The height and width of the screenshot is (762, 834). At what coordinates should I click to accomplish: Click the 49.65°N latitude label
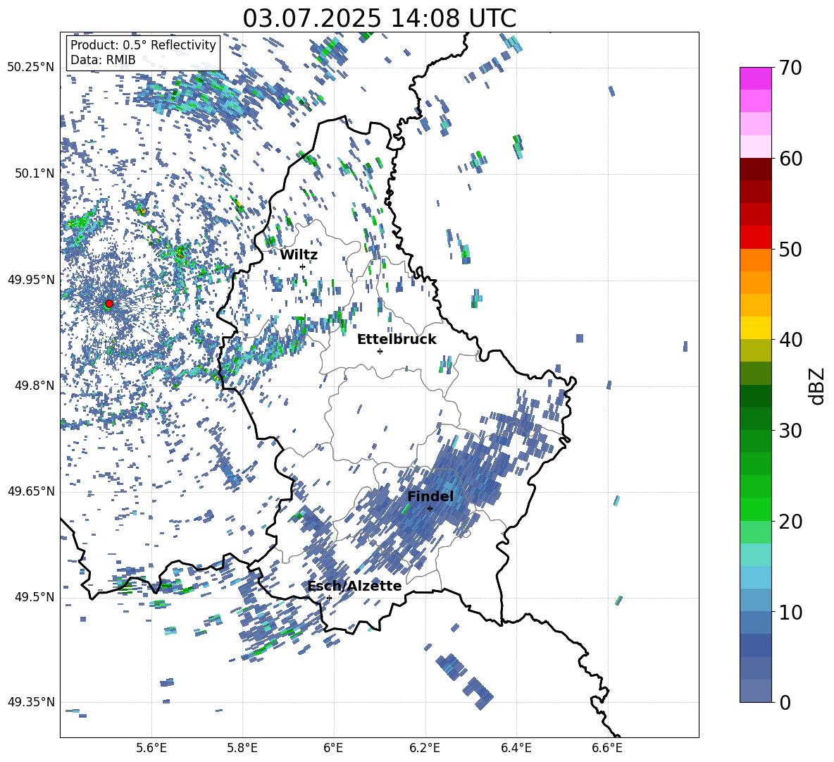point(31,491)
